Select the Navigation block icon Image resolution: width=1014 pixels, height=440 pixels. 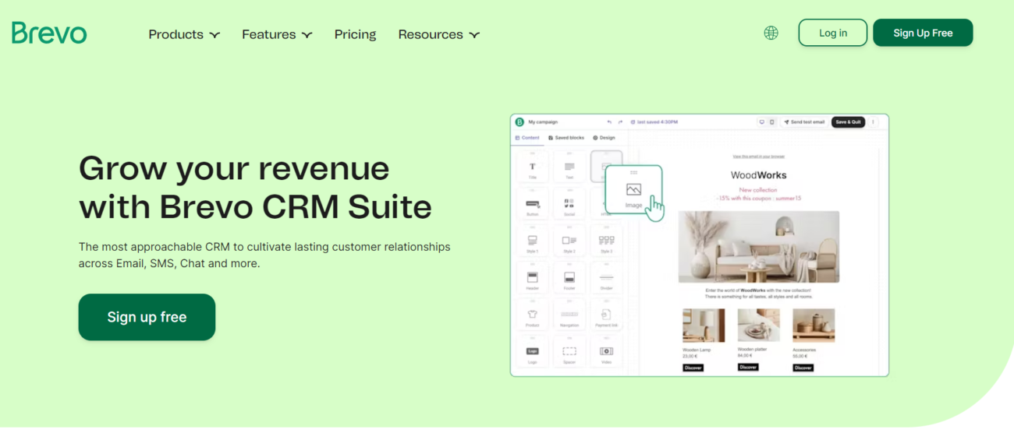(569, 315)
